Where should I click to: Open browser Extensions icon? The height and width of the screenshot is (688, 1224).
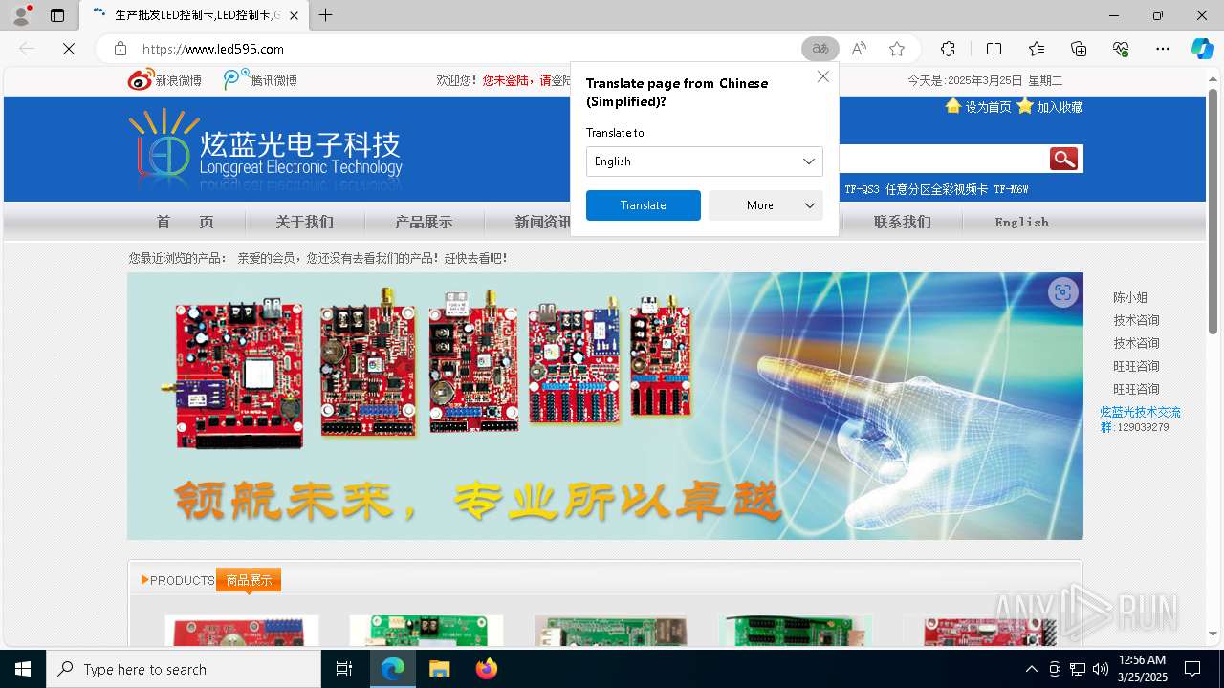(x=948, y=49)
